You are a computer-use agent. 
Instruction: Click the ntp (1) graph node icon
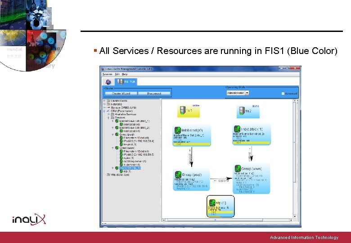point(212,203)
